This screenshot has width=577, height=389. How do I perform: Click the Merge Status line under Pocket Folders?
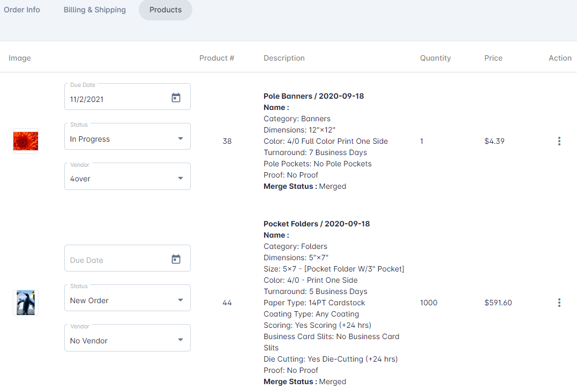point(305,381)
